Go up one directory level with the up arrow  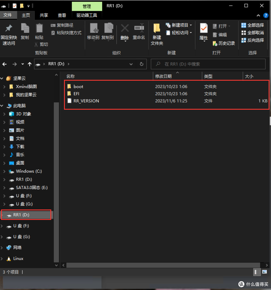(30, 64)
